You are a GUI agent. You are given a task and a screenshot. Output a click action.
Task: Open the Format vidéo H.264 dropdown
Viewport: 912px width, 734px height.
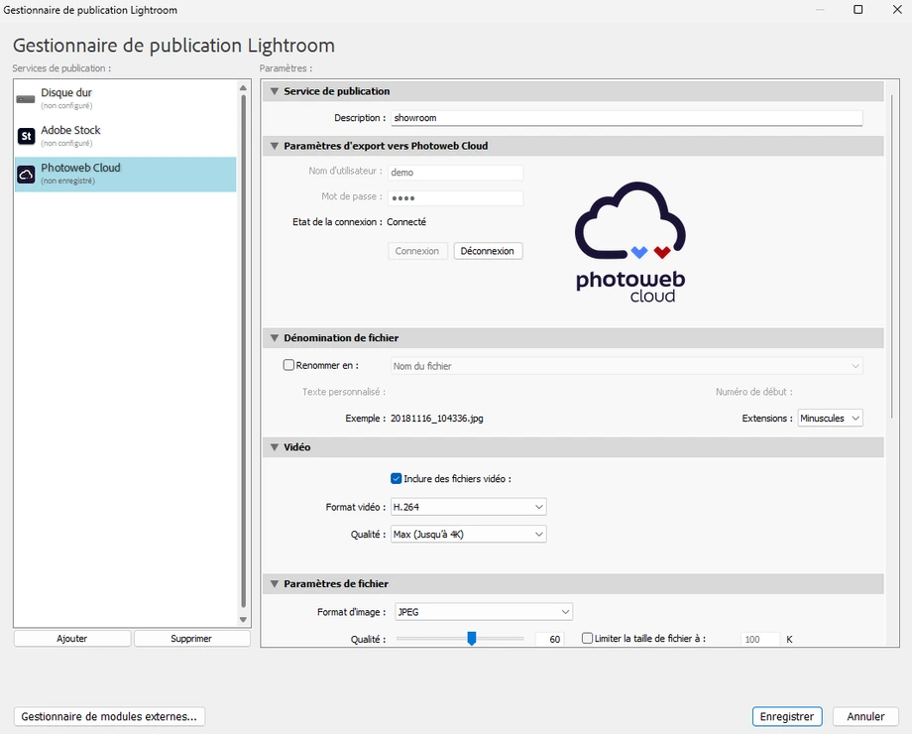coord(468,507)
